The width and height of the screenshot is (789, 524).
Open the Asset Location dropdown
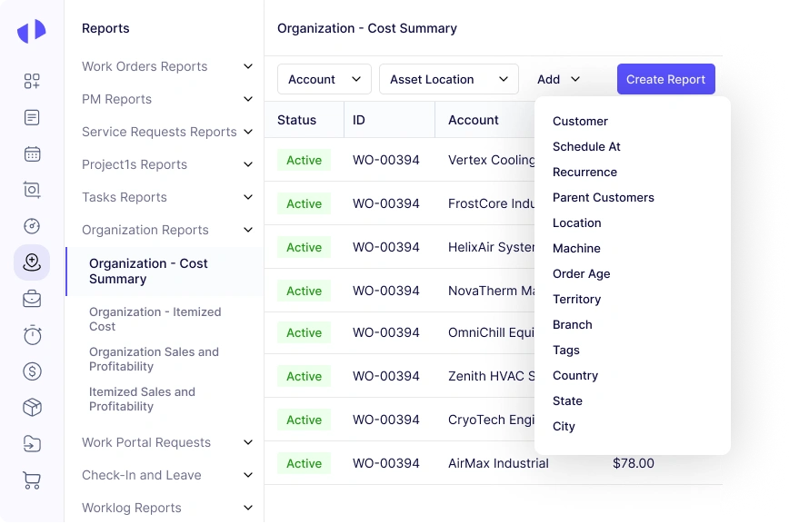point(448,79)
